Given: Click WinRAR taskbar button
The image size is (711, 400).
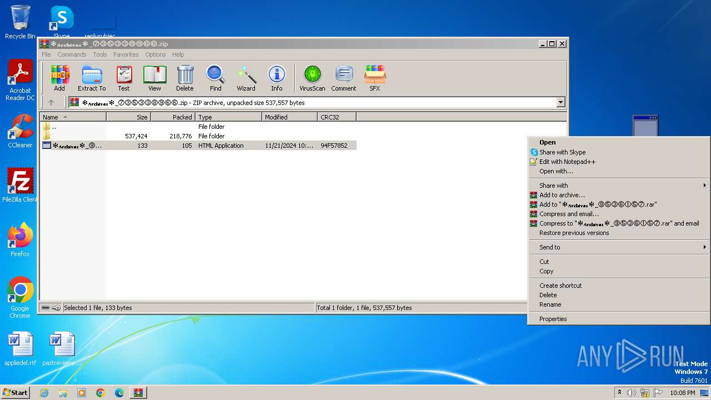Looking at the screenshot, I should (138, 393).
